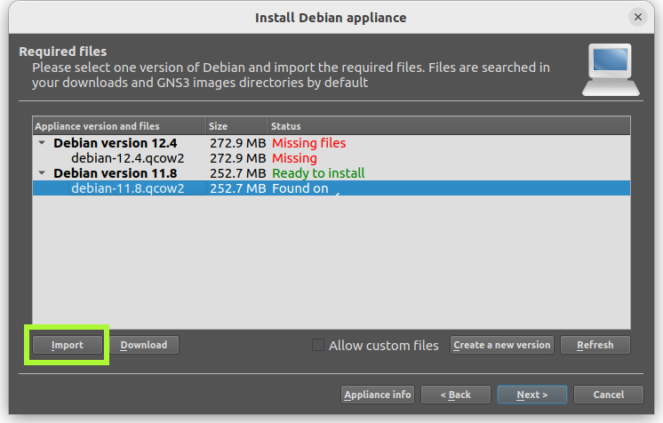The image size is (663, 423).
Task: Click Create a new version
Action: point(502,345)
